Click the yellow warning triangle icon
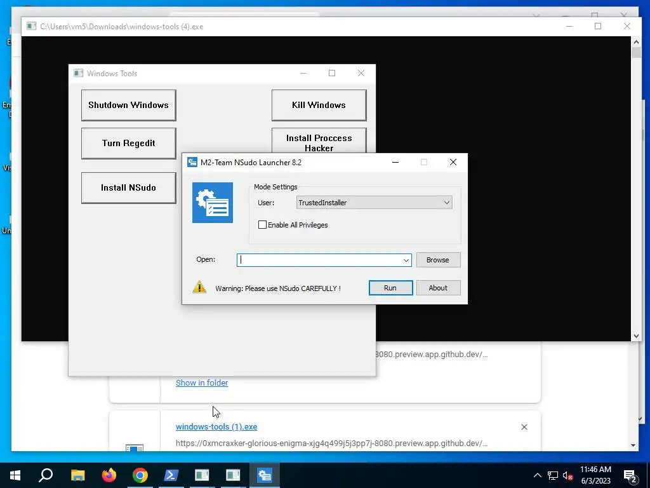The image size is (650, 488). coord(199,287)
